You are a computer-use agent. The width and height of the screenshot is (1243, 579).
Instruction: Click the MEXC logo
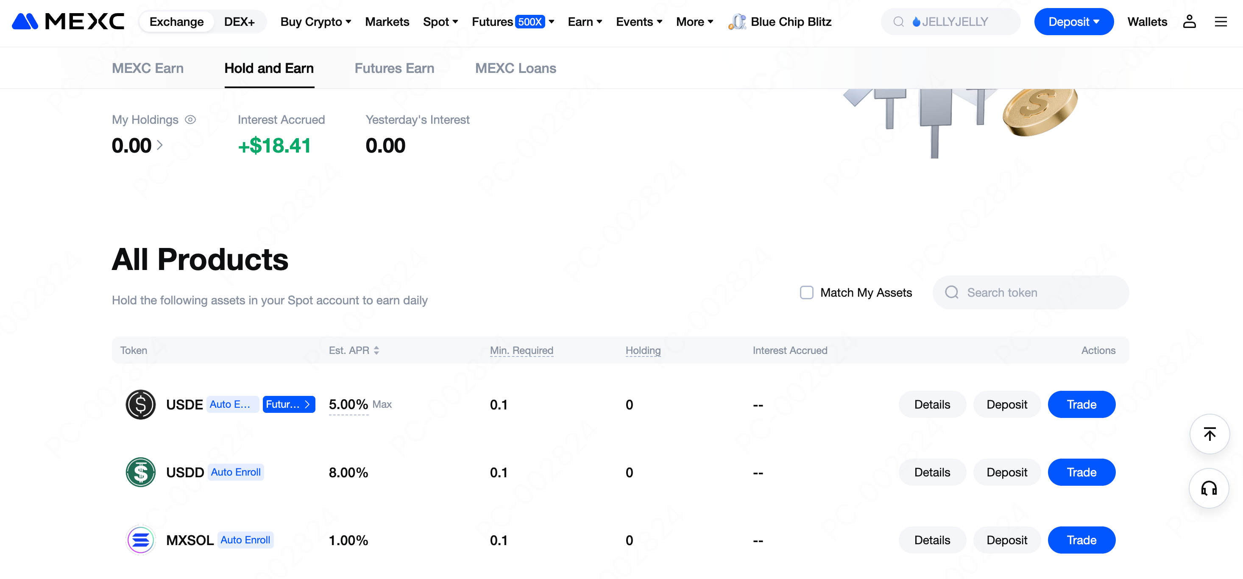68,22
